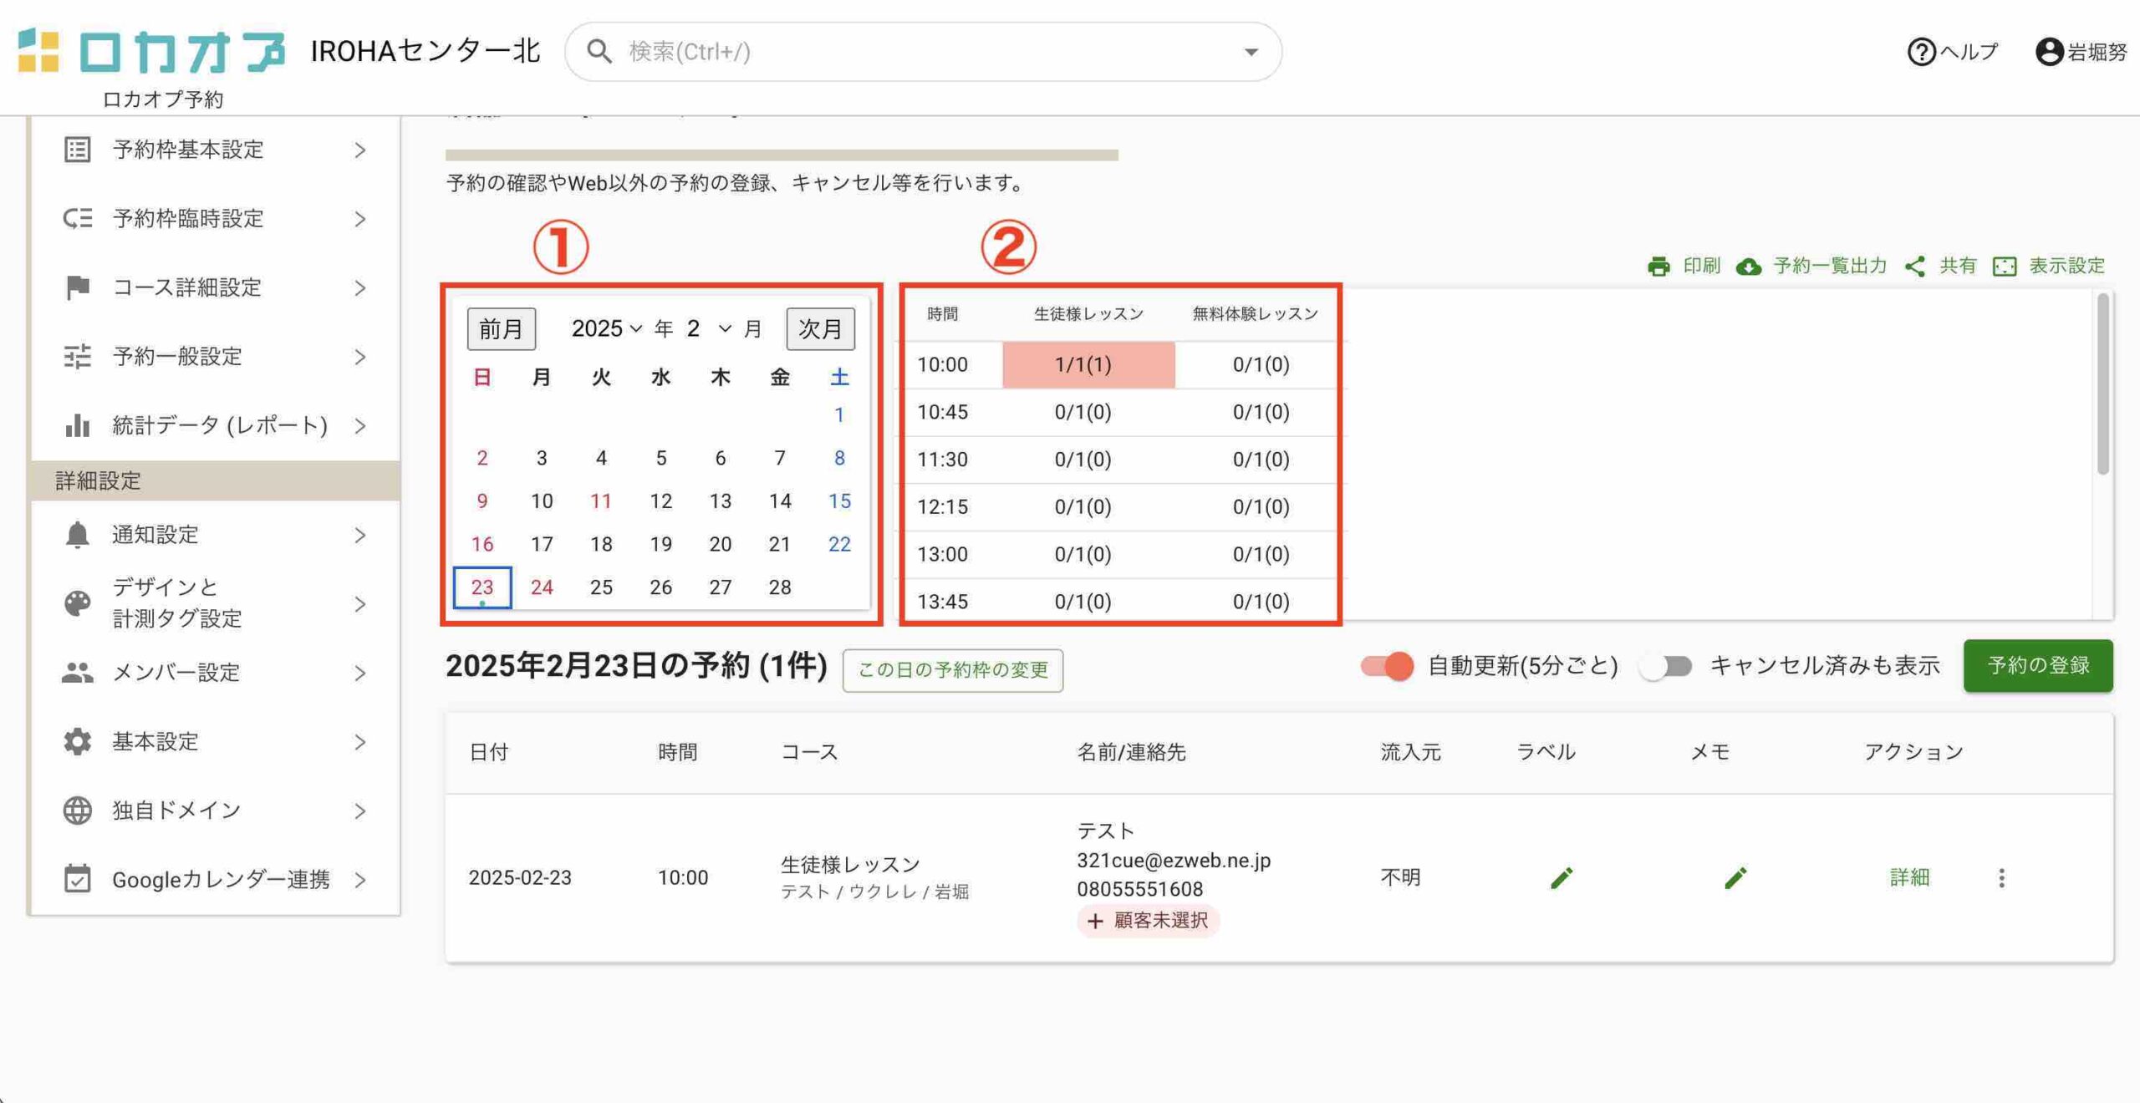
Task: Open three-dot action menu for reservation
Action: (2001, 877)
